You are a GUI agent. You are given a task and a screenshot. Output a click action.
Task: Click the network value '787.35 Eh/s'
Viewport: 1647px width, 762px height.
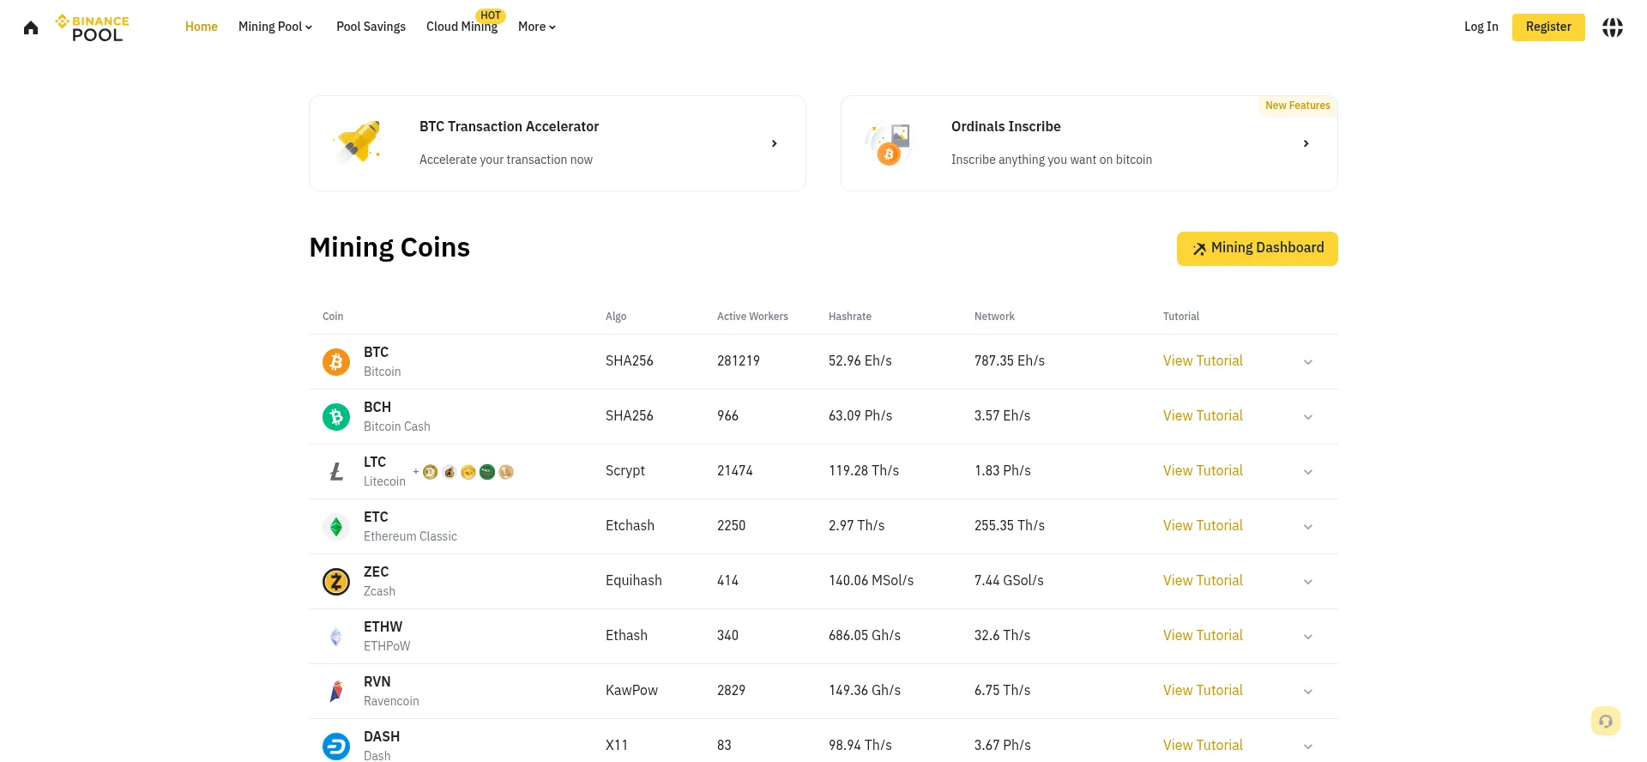pyautogui.click(x=1010, y=361)
